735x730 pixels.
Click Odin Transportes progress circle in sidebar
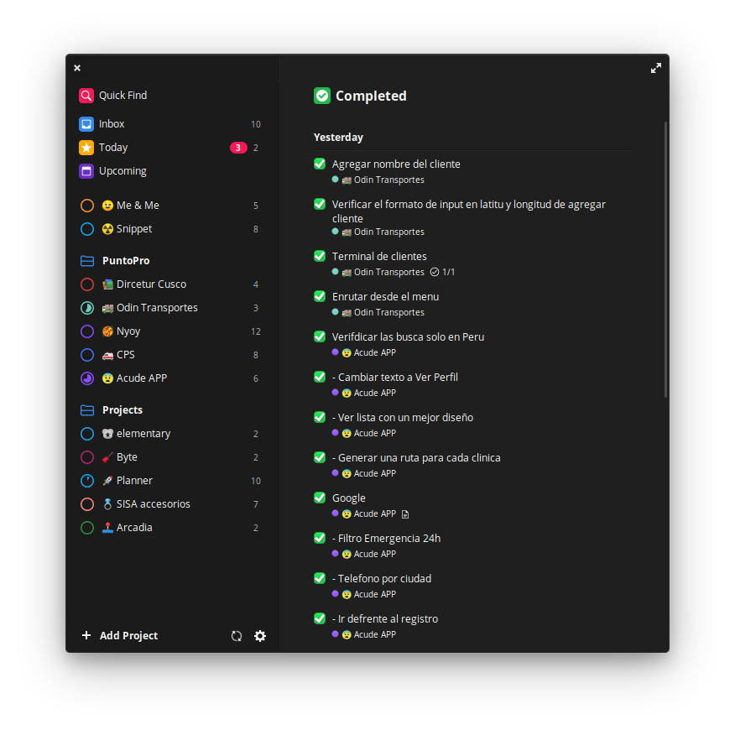point(87,308)
